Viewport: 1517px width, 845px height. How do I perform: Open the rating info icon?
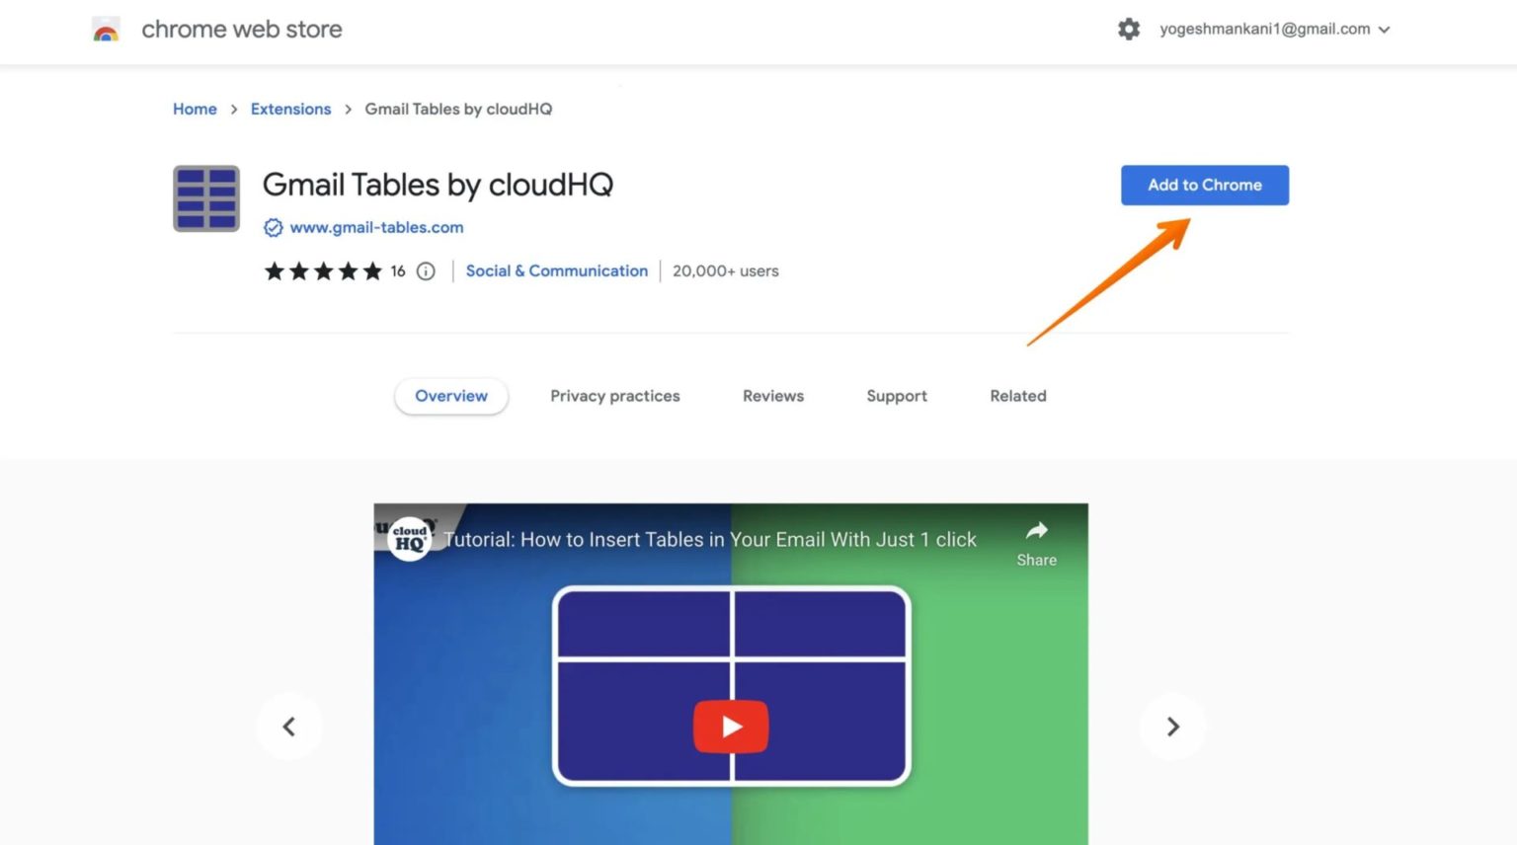425,270
